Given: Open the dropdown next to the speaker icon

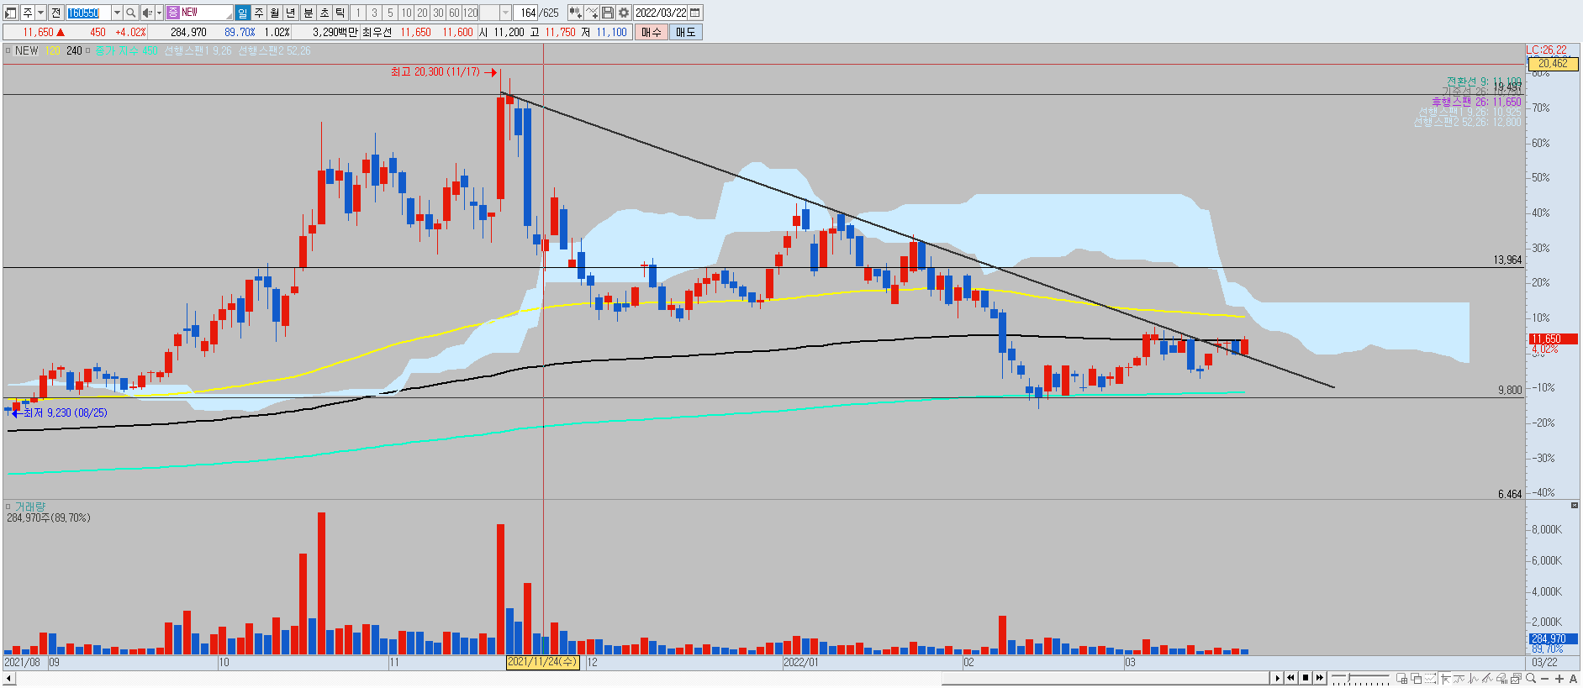Looking at the screenshot, I should pos(159,13).
